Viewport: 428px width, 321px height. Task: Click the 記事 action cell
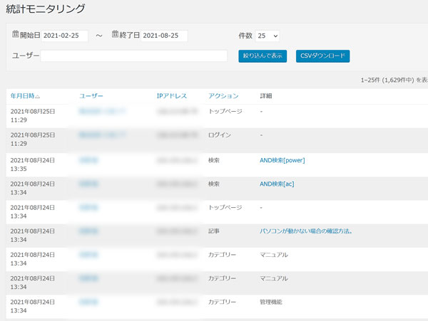214,231
